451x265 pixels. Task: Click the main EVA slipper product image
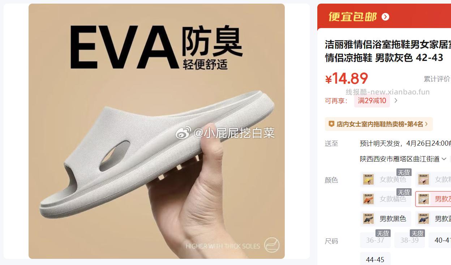pos(156,131)
